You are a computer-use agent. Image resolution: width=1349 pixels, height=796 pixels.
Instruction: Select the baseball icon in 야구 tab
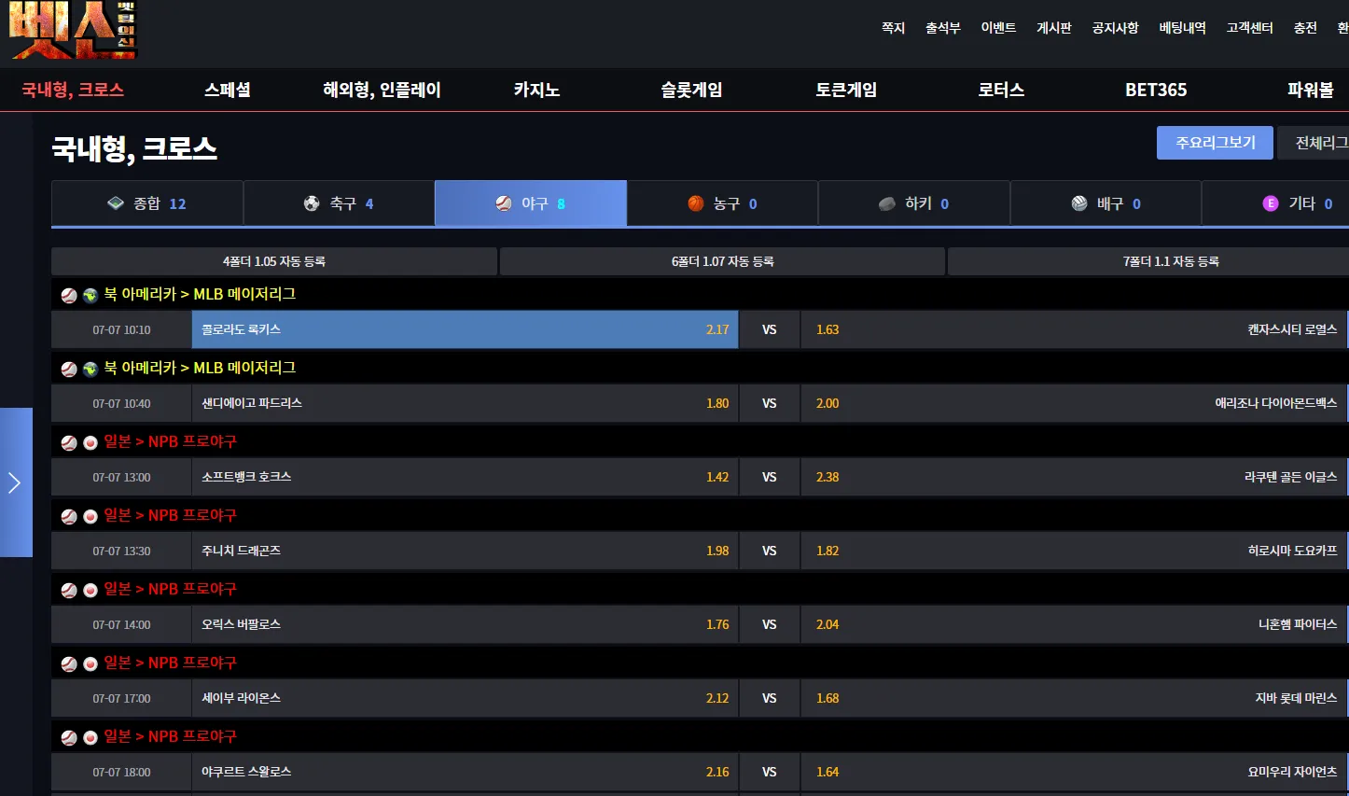pos(504,203)
